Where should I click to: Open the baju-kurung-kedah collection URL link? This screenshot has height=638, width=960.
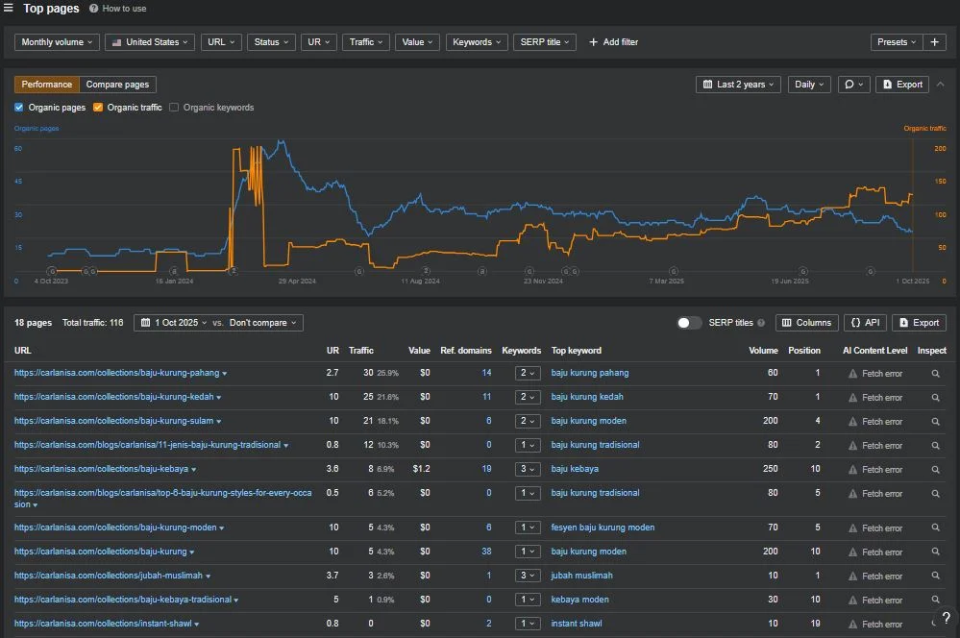(x=114, y=397)
